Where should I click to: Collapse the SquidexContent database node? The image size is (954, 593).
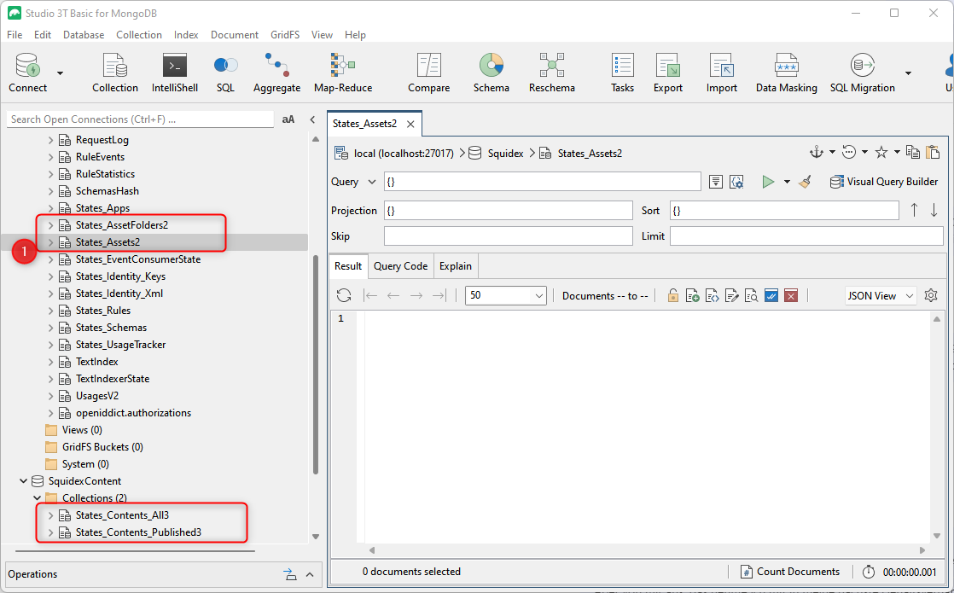23,481
